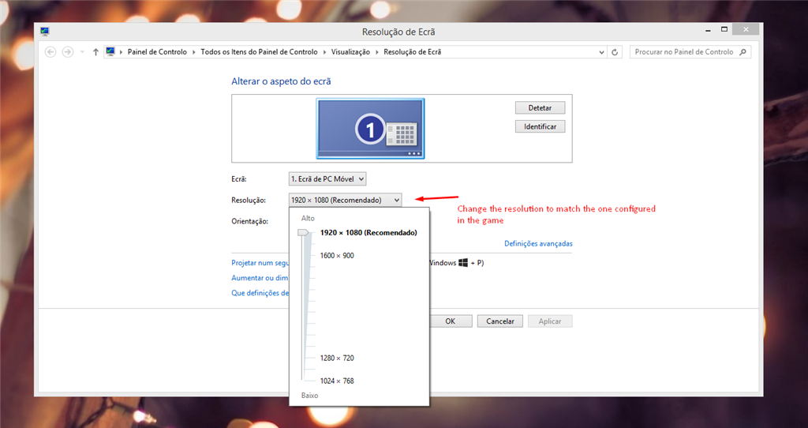808x428 pixels.
Task: Expand arrow after Painel de Controlo breadcrumb
Action: pyautogui.click(x=194, y=52)
